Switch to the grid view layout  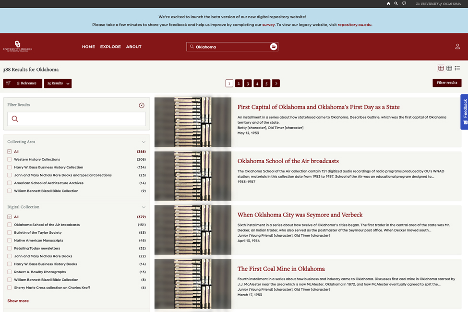[449, 68]
